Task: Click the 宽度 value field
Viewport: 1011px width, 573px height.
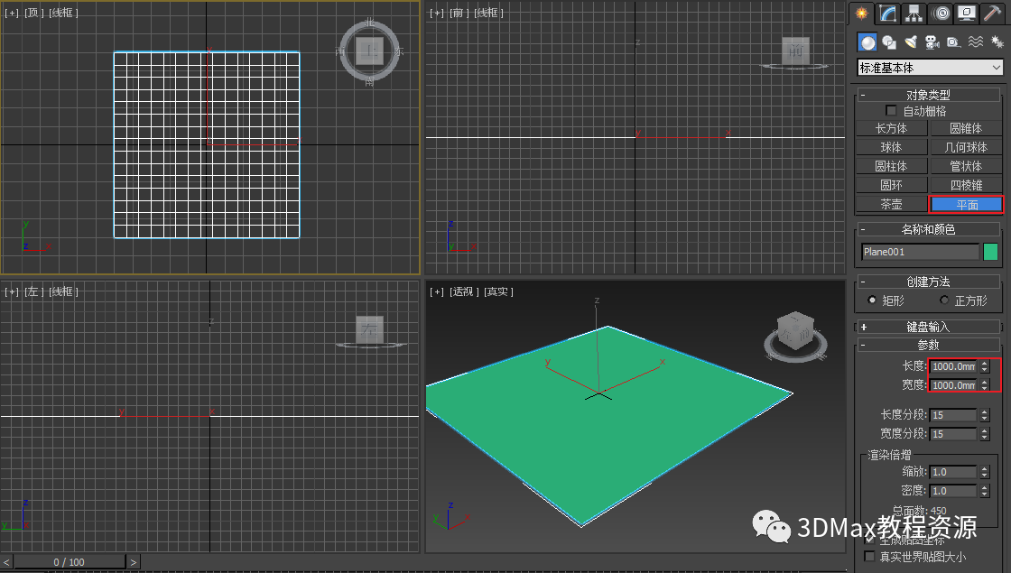Action: click(953, 384)
